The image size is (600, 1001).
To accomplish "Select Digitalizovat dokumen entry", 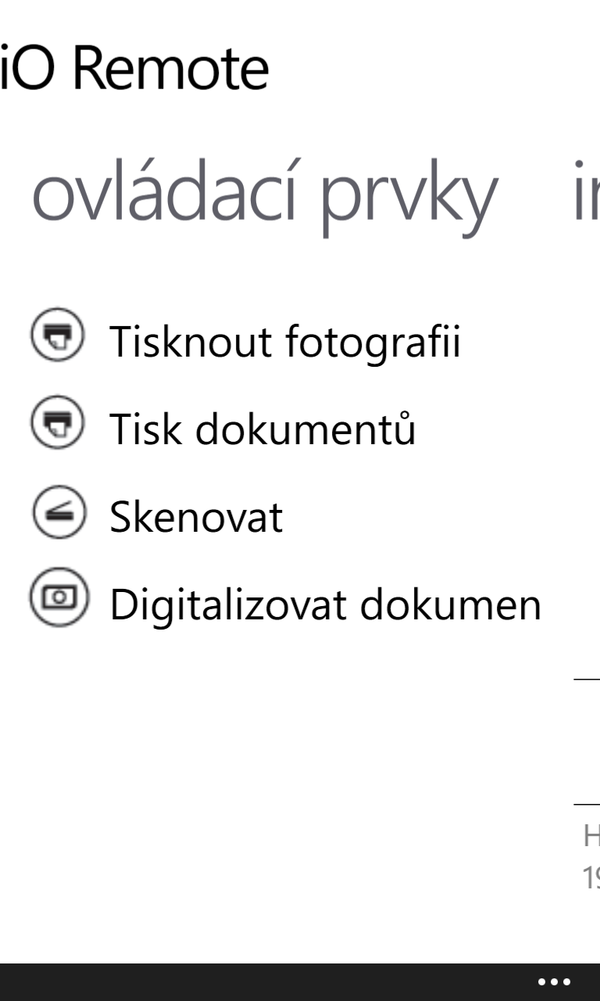I will tap(326, 605).
